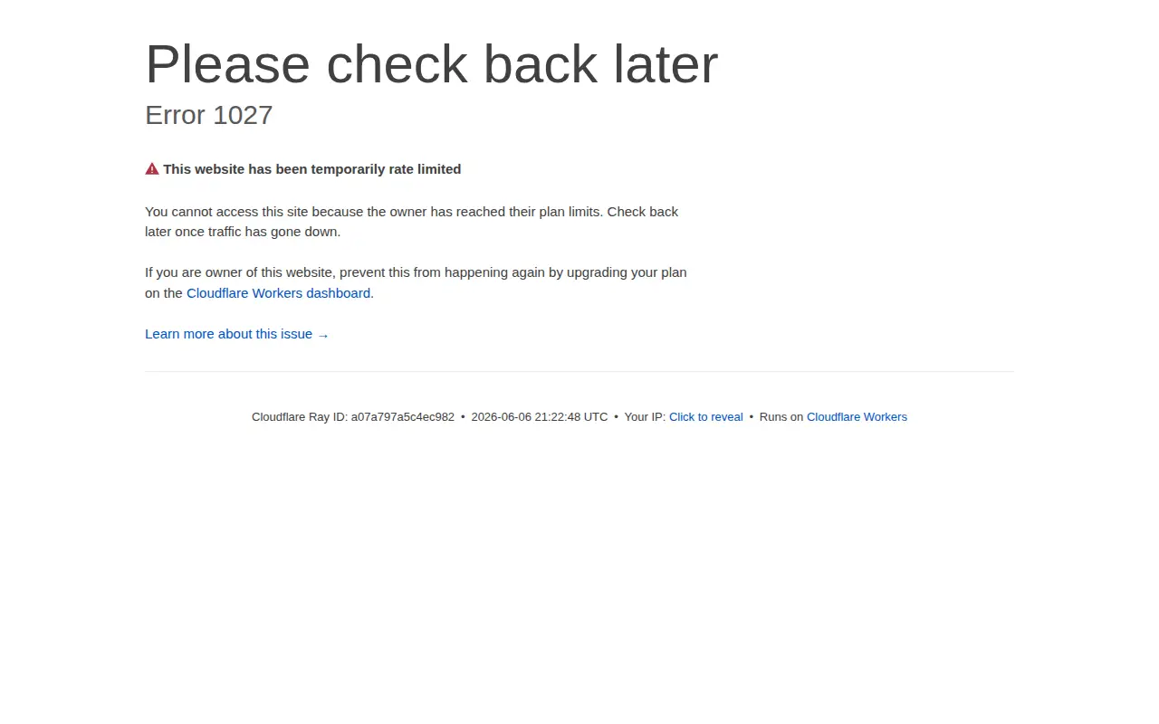Click the later once traffic has gone down line
The width and height of the screenshot is (1159, 724).
[x=243, y=232]
